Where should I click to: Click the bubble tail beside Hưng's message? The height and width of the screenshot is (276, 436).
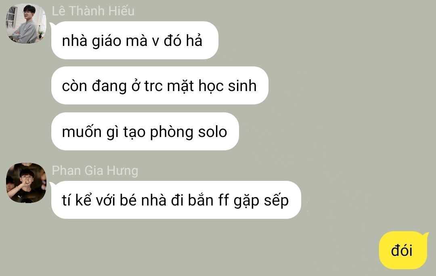pyautogui.click(x=51, y=185)
